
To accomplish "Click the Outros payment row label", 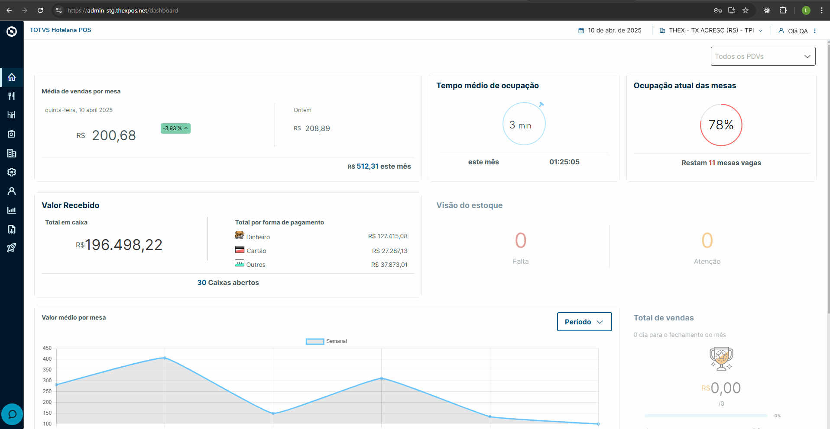I will pyautogui.click(x=256, y=265).
